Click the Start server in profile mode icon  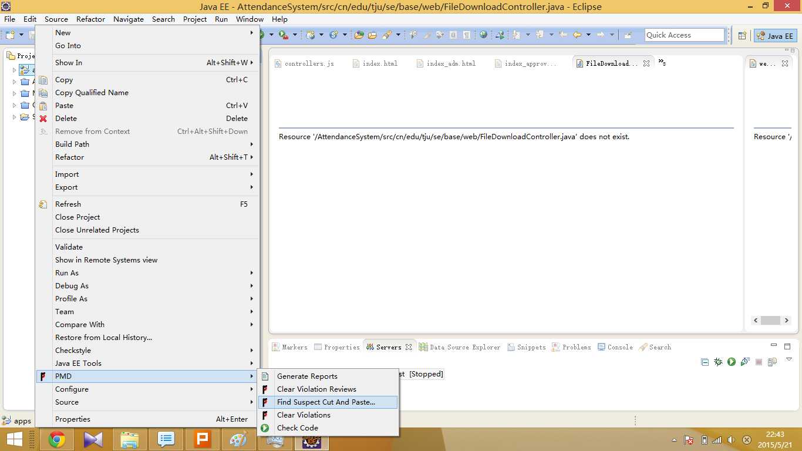point(745,362)
